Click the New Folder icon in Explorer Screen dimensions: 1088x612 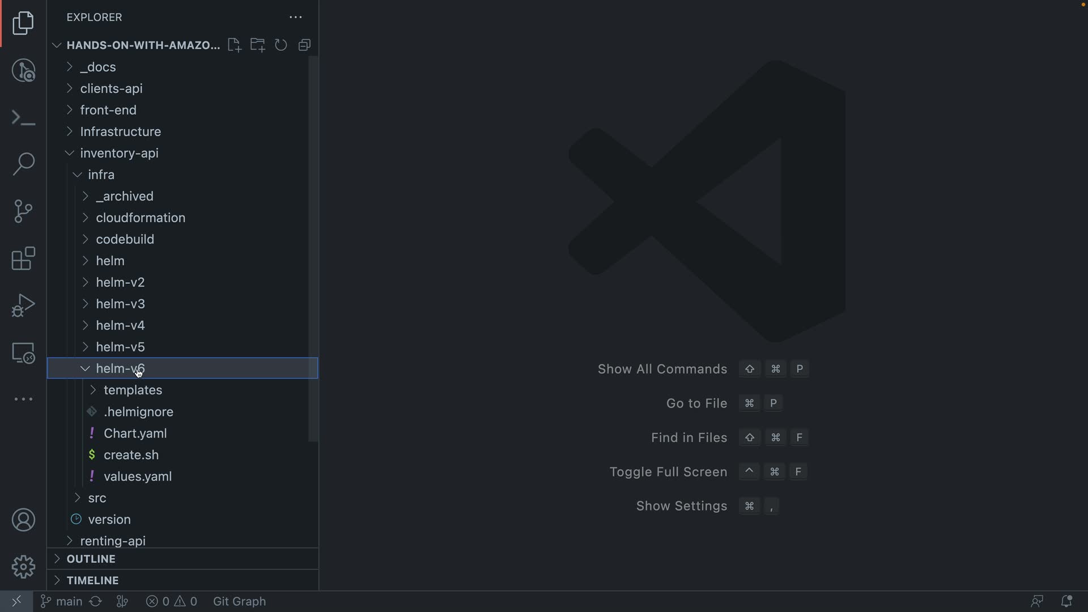click(258, 45)
